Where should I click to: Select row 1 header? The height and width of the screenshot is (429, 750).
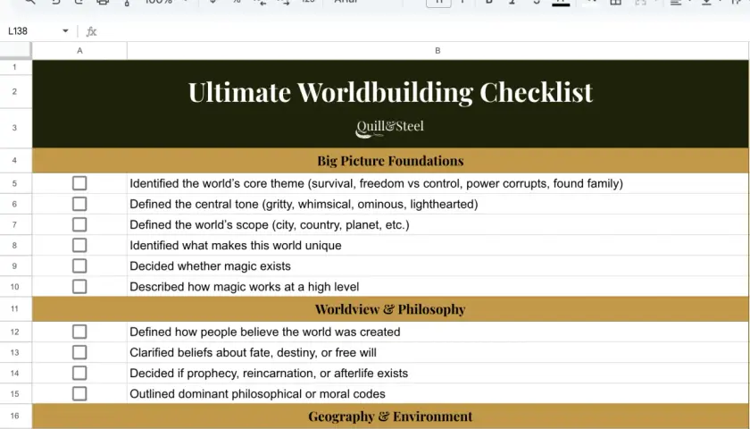pos(15,67)
